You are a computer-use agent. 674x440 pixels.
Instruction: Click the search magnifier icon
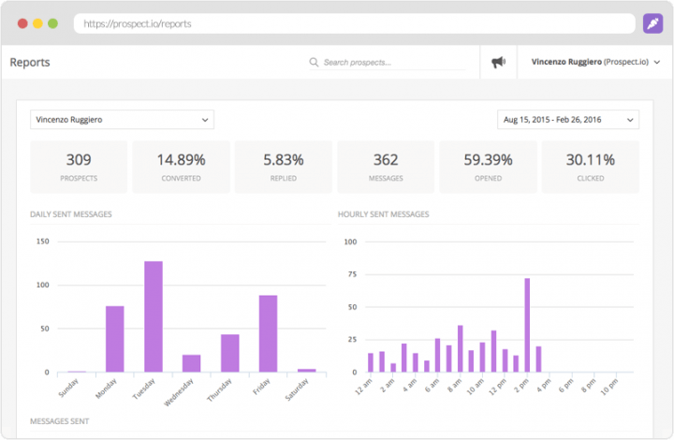(x=314, y=63)
